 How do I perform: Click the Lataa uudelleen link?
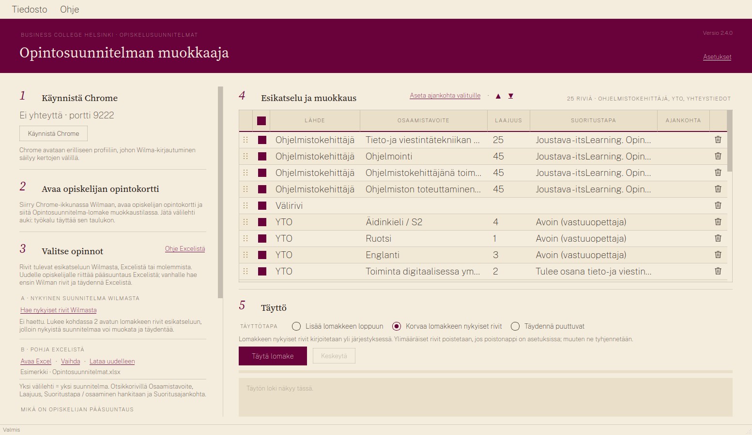(x=112, y=362)
